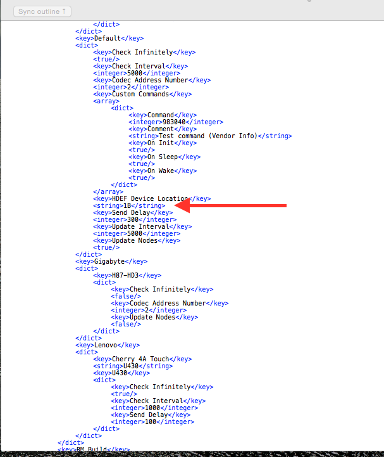This screenshot has width=384, height=457.
Task: Click the 'Gigabyte' key line
Action: (x=111, y=261)
